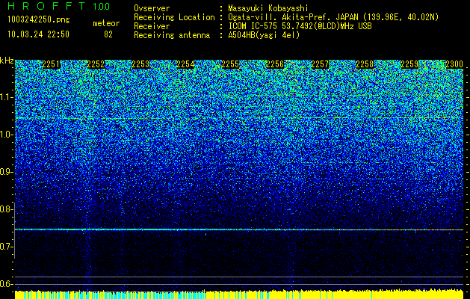Click the 2254 time marker
This screenshot has height=299, width=470.
coord(185,64)
